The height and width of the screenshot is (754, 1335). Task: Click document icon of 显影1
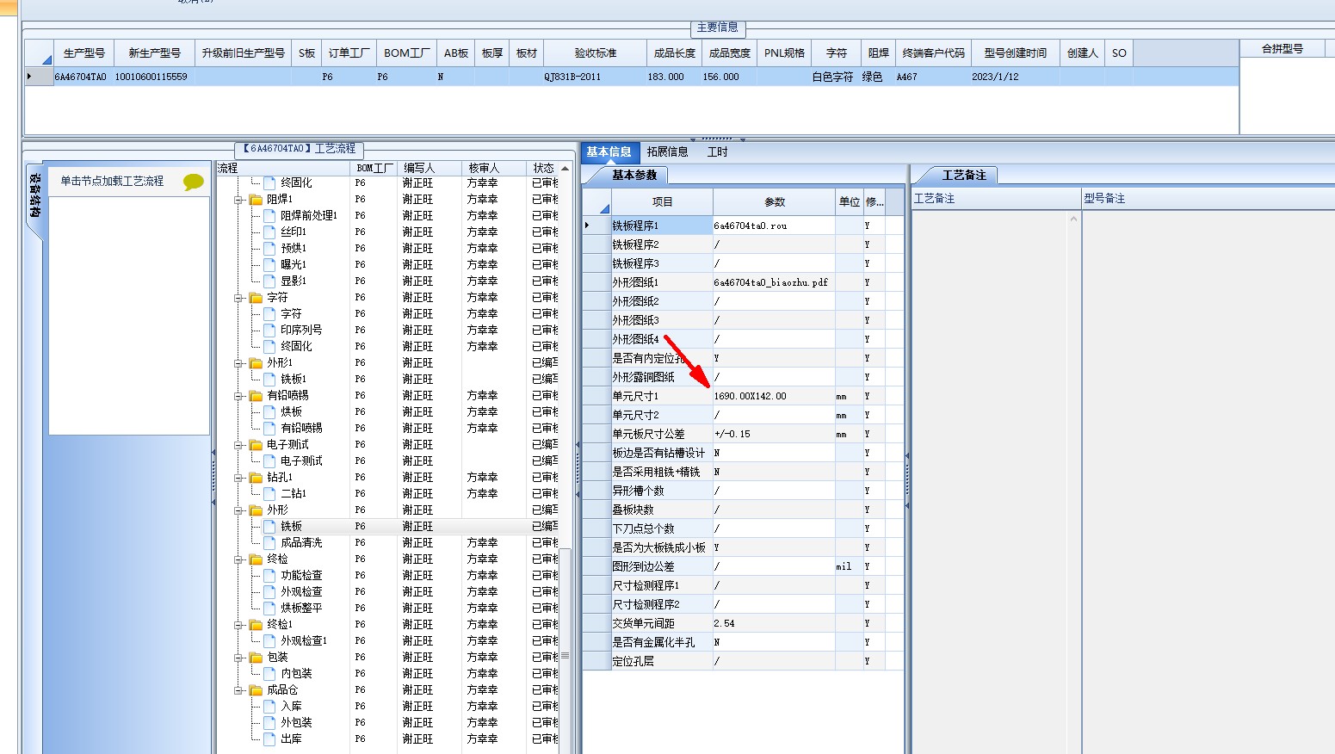tap(270, 281)
